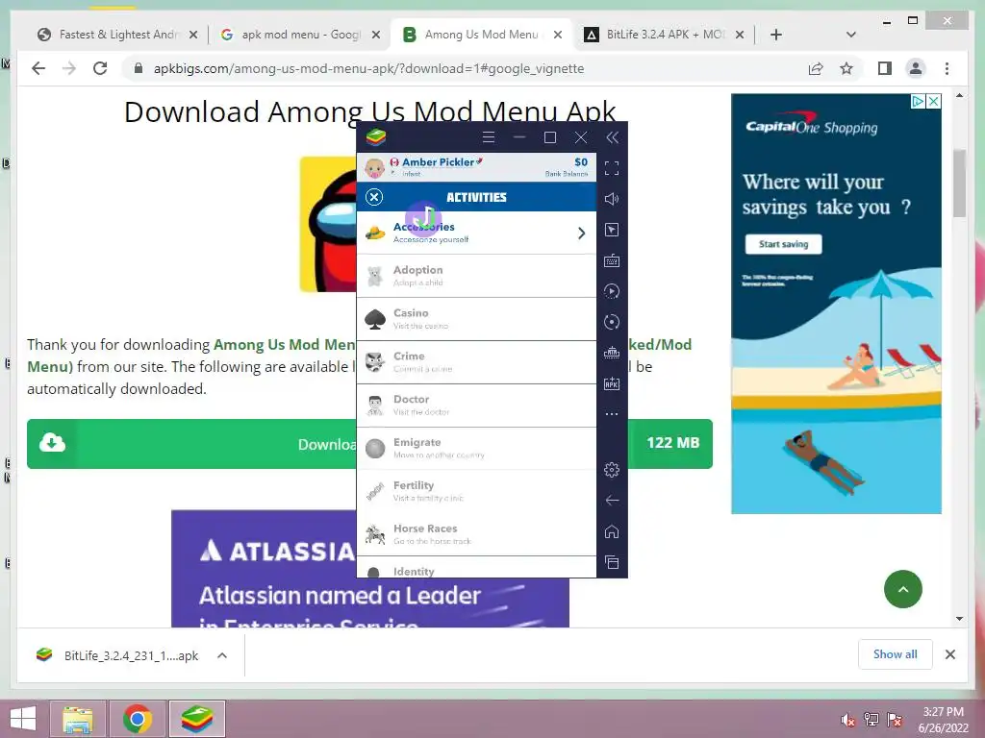
Task: Open the Accessories activity
Action: point(476,233)
